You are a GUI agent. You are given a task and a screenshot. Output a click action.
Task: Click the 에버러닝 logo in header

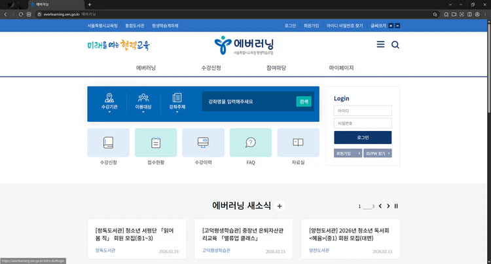point(245,45)
